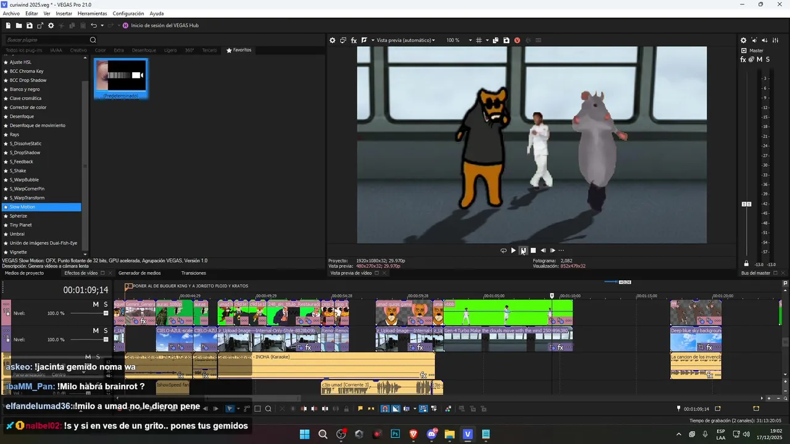Select the Corrector de color effect
Viewport: 790px width, 444px height.
point(28,107)
